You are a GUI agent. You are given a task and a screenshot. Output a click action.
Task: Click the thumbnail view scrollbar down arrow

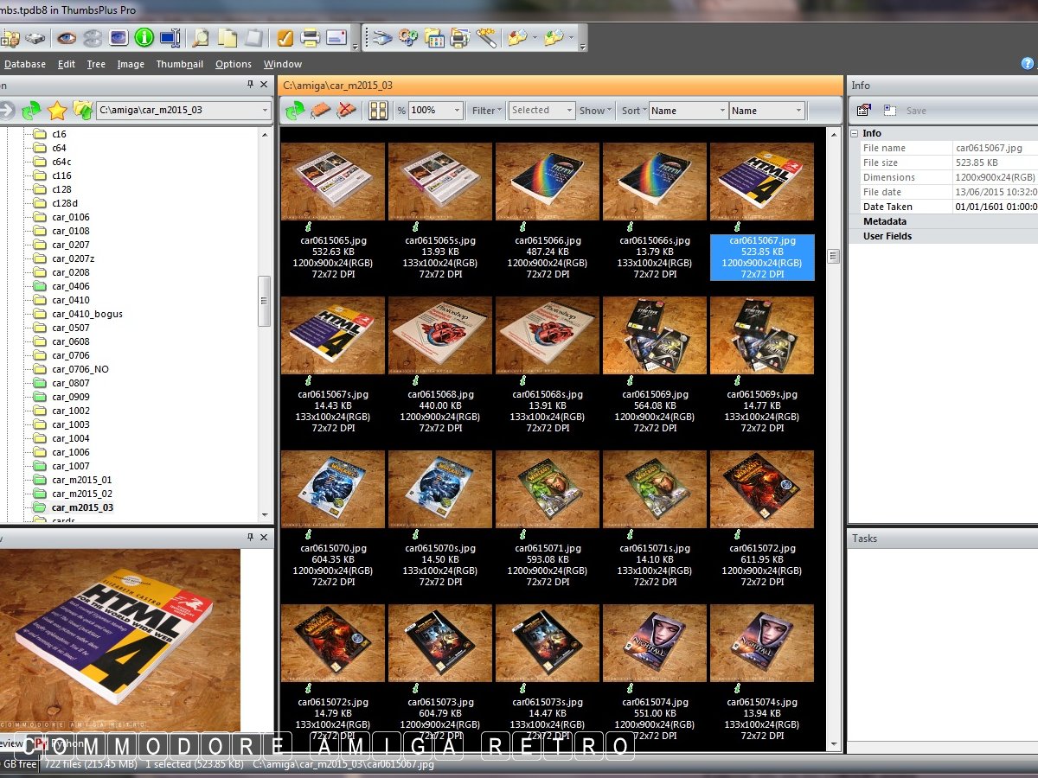pos(834,744)
